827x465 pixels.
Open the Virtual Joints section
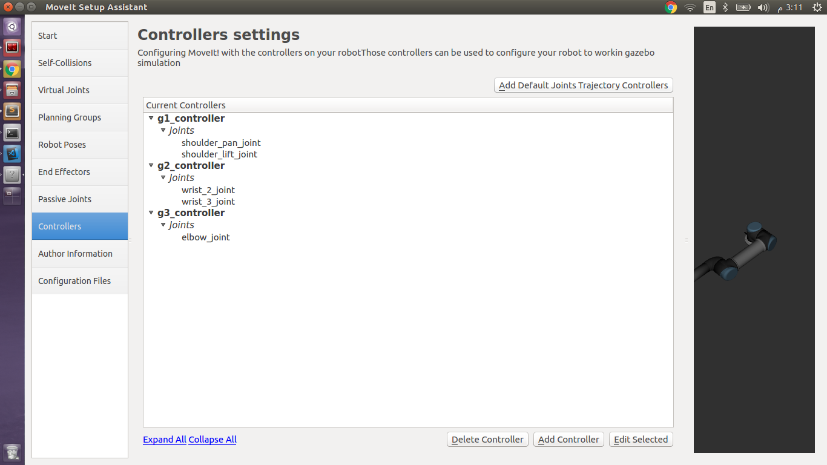click(80, 90)
